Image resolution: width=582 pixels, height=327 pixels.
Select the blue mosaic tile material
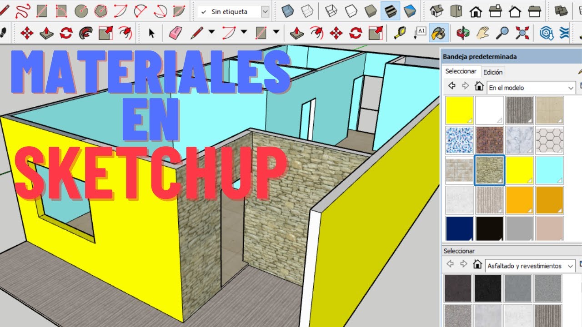coord(460,140)
